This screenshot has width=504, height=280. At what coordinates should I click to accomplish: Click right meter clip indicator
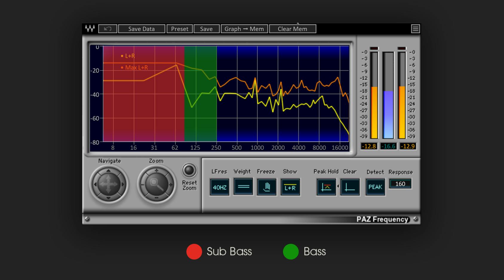[x=402, y=48]
